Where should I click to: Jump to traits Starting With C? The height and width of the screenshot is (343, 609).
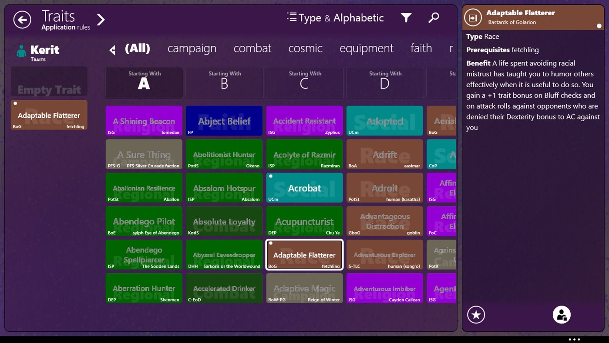tap(304, 82)
